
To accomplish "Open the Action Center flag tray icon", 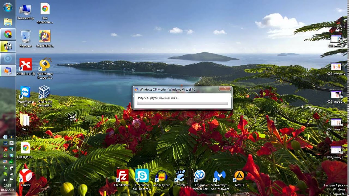I will (11, 180).
